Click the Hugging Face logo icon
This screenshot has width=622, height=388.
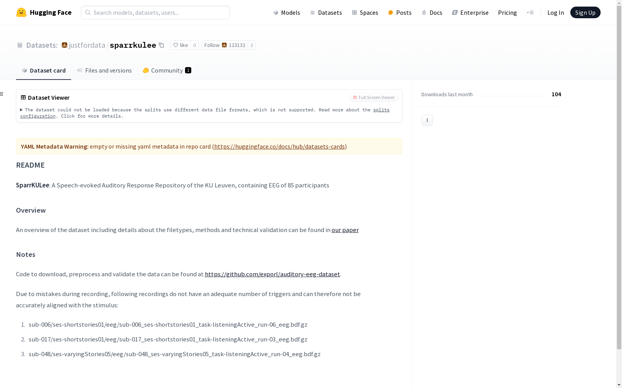point(21,12)
